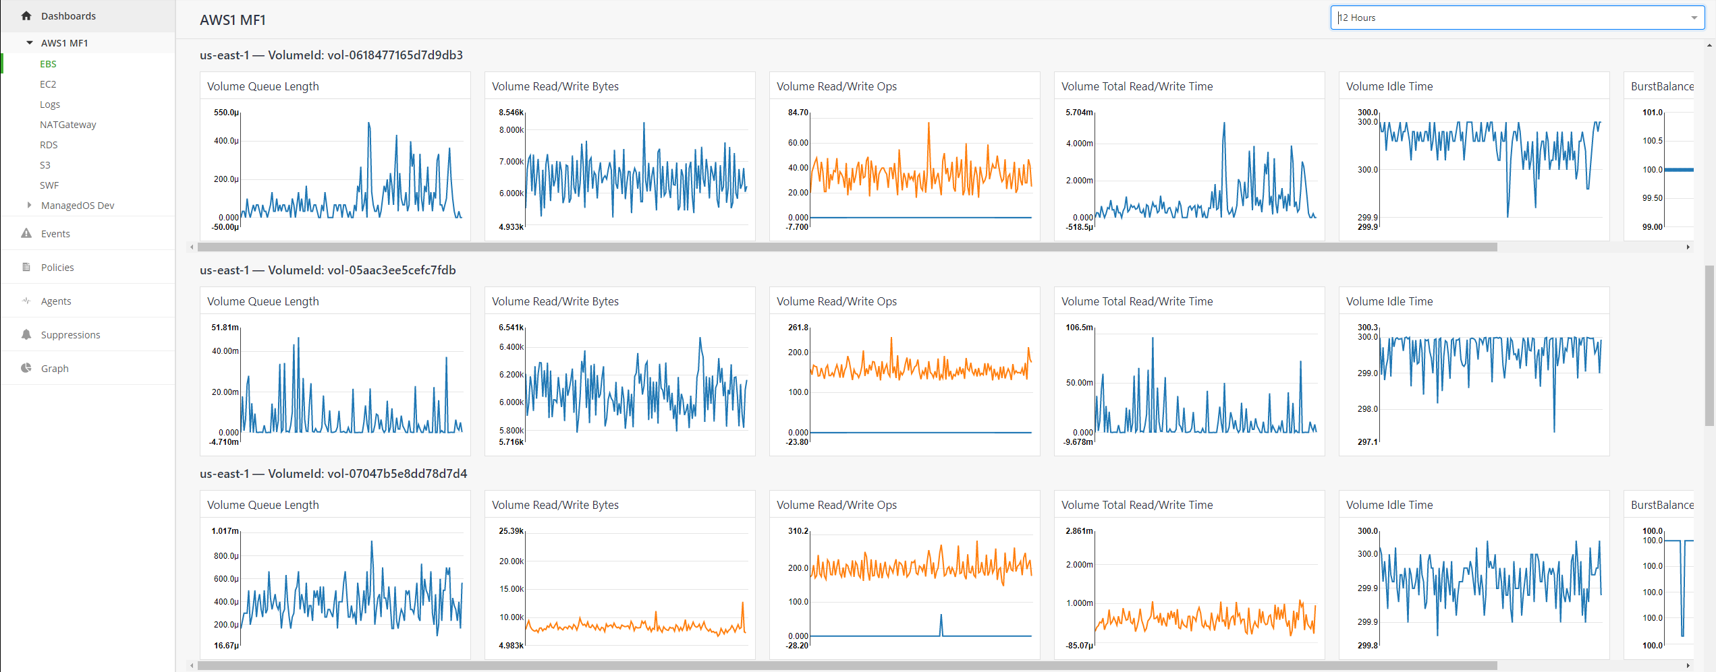Collapse the AWS1 MF1 tree node arrow
The image size is (1716, 672).
click(x=30, y=42)
